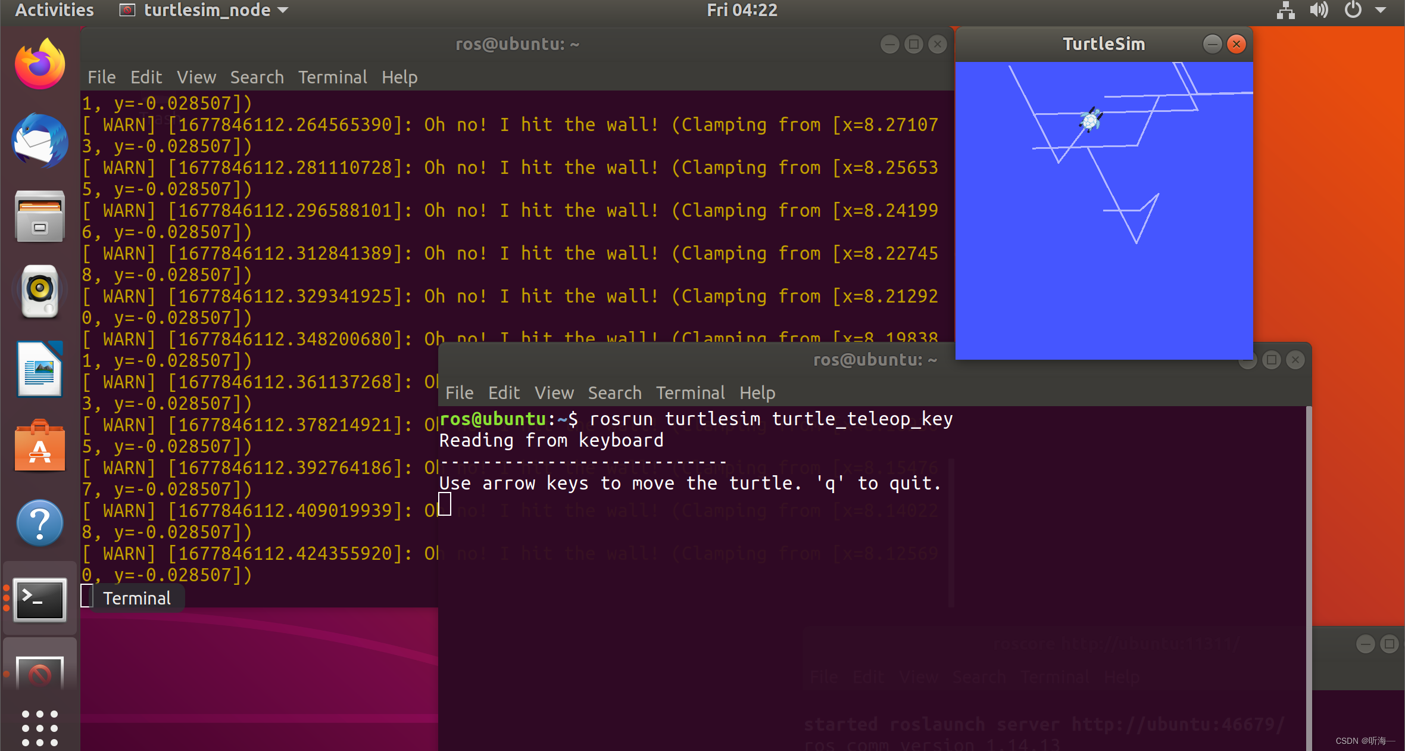This screenshot has height=751, width=1405.
Task: Open Ubuntu Software store icon
Action: click(x=40, y=445)
